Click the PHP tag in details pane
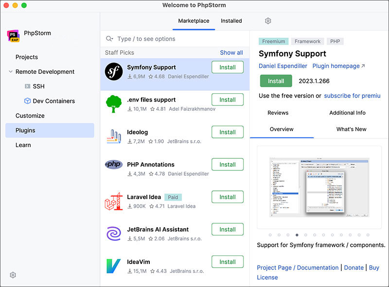Image resolution: width=389 pixels, height=287 pixels. pos(335,41)
